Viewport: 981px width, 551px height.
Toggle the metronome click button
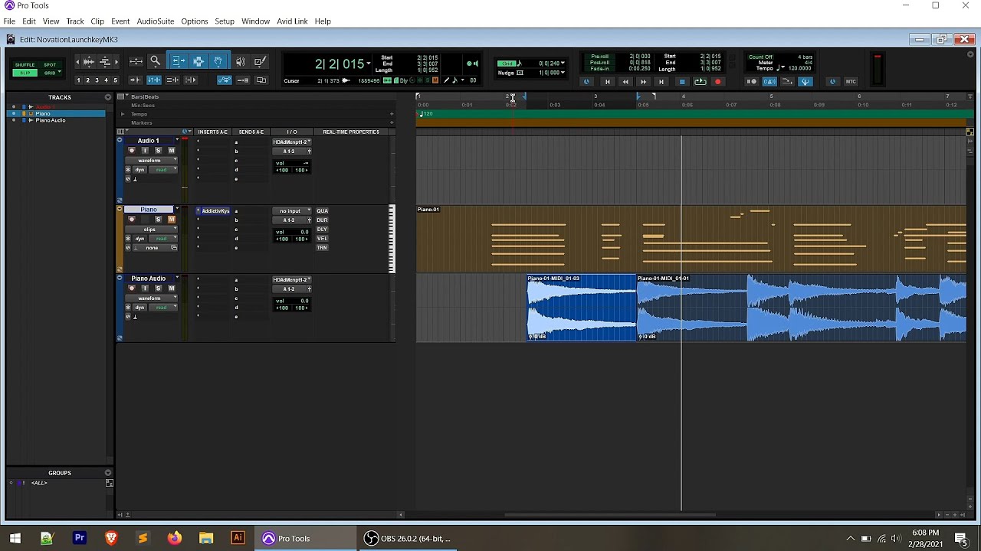point(769,82)
